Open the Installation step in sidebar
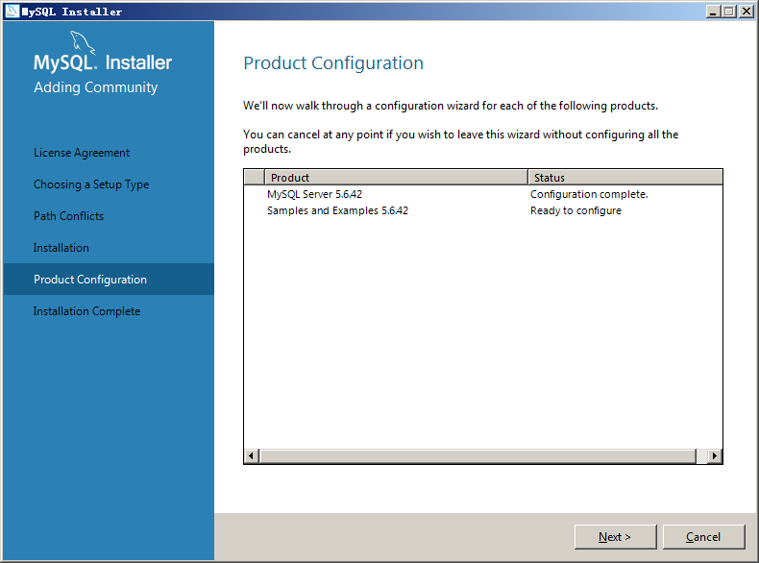Image resolution: width=759 pixels, height=563 pixels. coord(61,248)
